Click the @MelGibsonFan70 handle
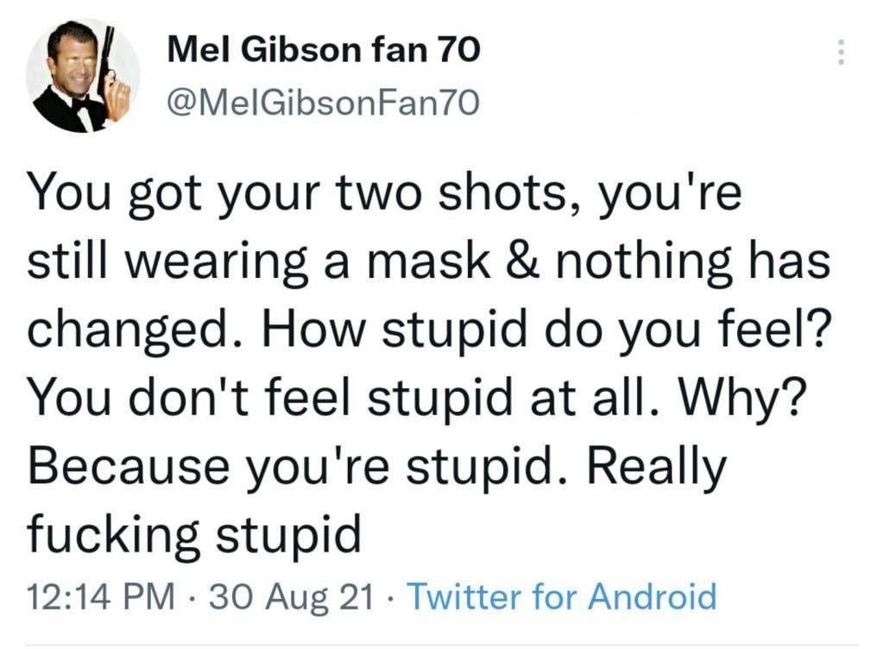884x649 pixels. click(319, 104)
